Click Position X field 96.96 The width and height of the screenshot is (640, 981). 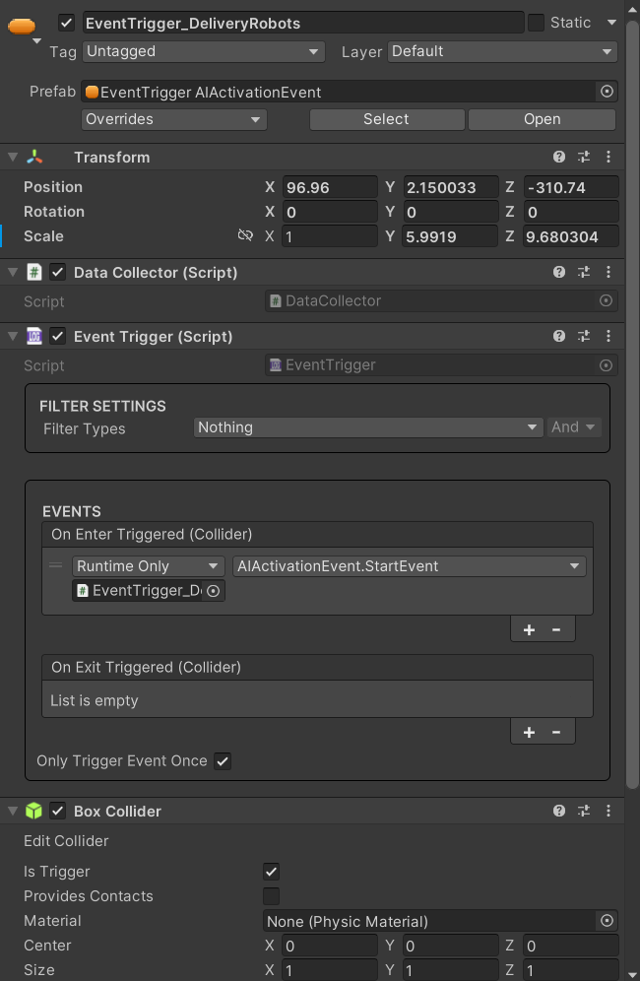(x=330, y=187)
